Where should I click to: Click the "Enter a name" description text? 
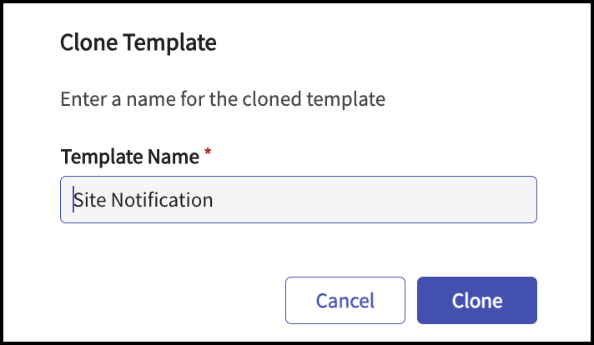(223, 99)
